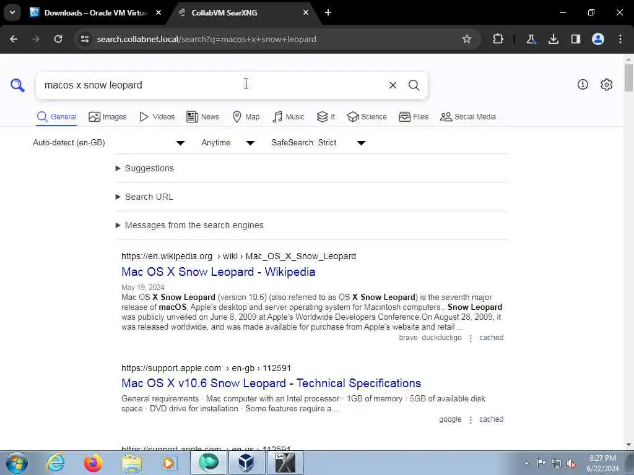Toggle the browser side panel
This screenshot has height=475, width=634.
point(575,39)
